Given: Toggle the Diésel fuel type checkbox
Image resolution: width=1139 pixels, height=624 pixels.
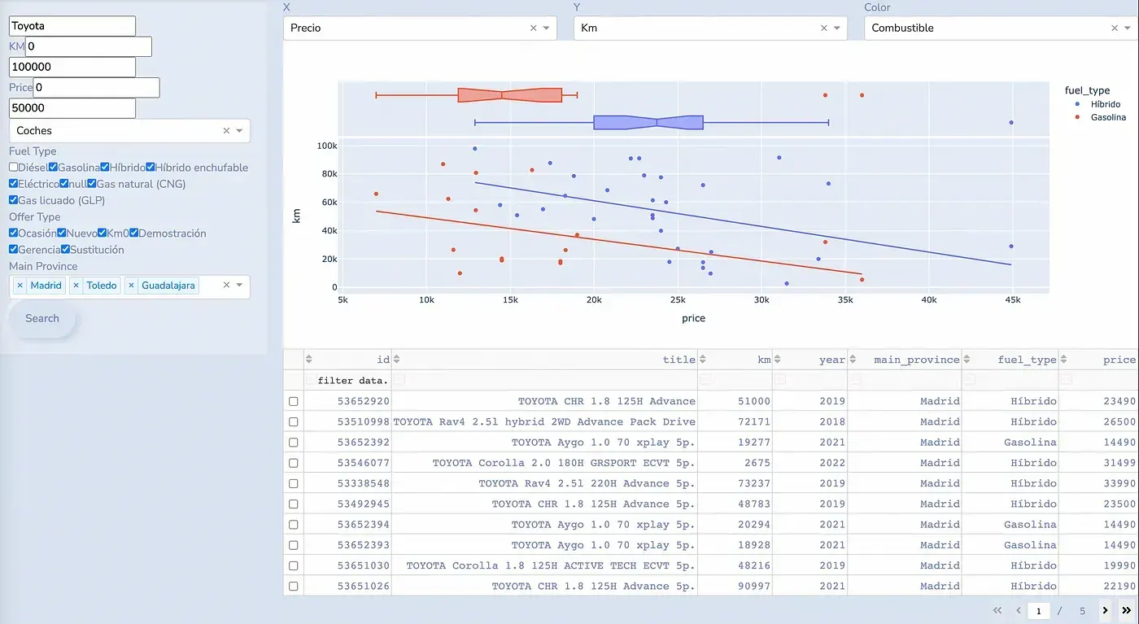Looking at the screenshot, I should coord(13,167).
